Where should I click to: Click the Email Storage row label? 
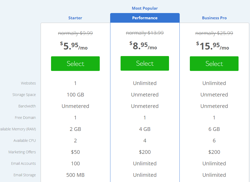point(25,175)
